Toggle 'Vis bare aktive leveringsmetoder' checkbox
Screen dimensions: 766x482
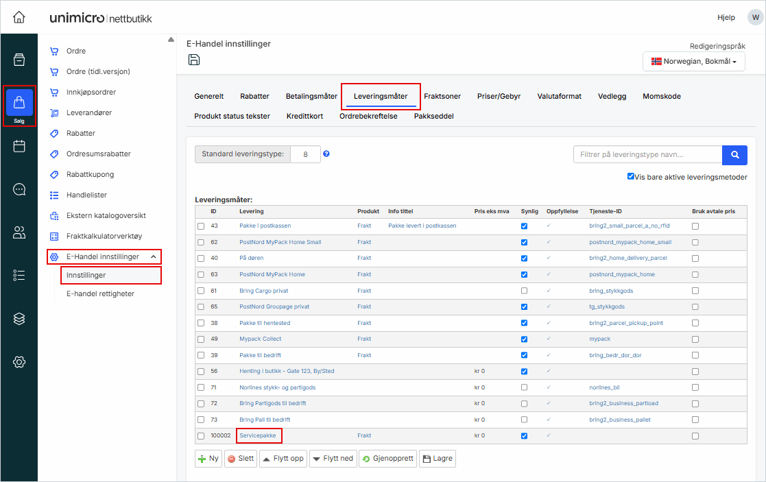[631, 176]
